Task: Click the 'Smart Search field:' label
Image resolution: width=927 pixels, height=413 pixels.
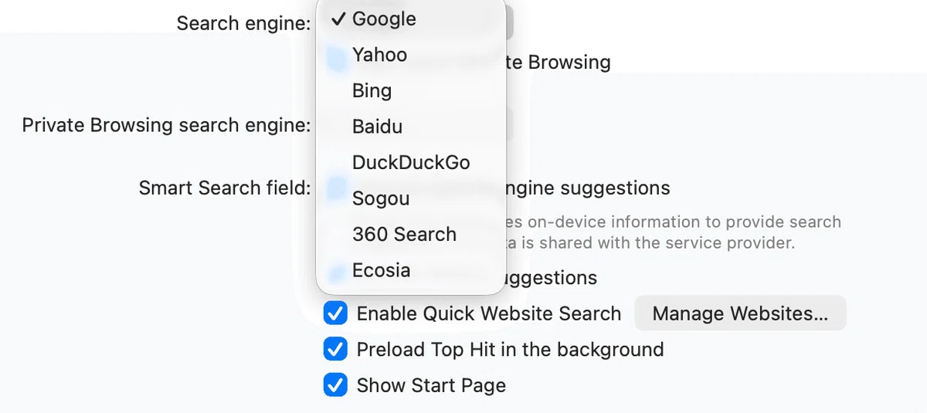Action: [225, 188]
